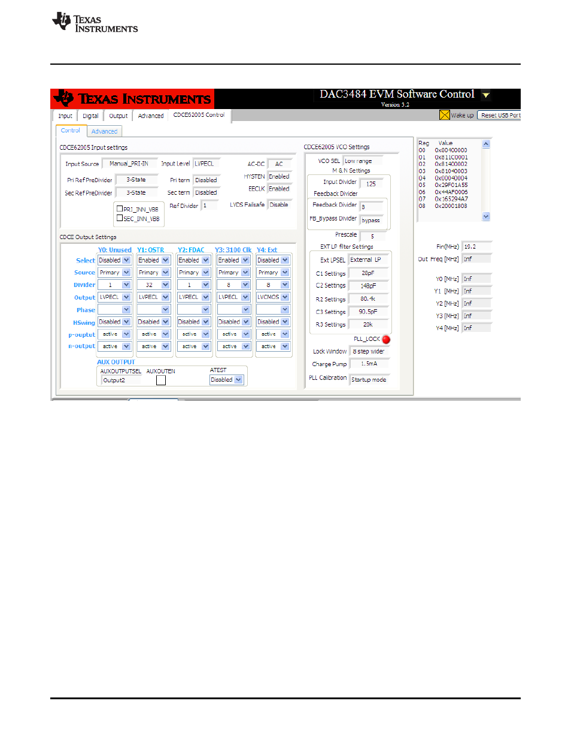
Task: Click the Pri Ref PreDivider 3-State field
Action: point(136,180)
